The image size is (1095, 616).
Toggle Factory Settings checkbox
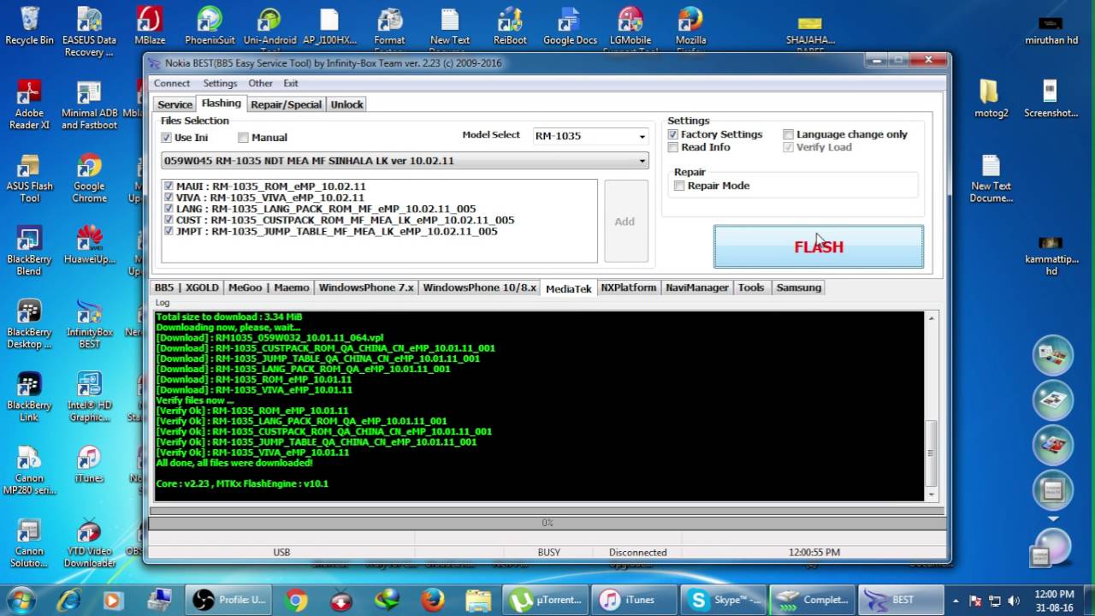click(x=673, y=134)
